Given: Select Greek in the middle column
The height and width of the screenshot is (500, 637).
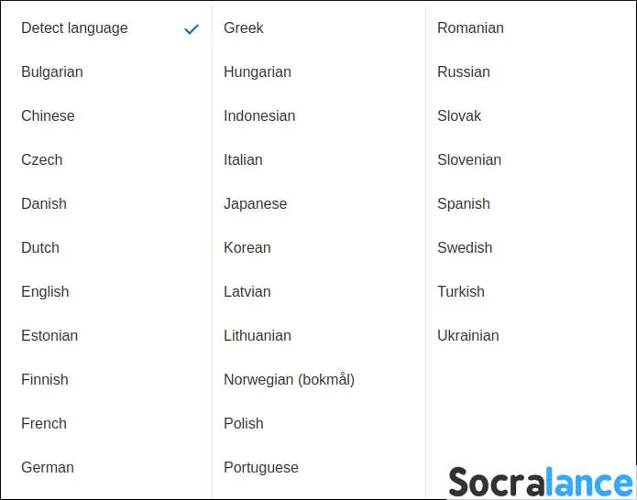Looking at the screenshot, I should [244, 28].
